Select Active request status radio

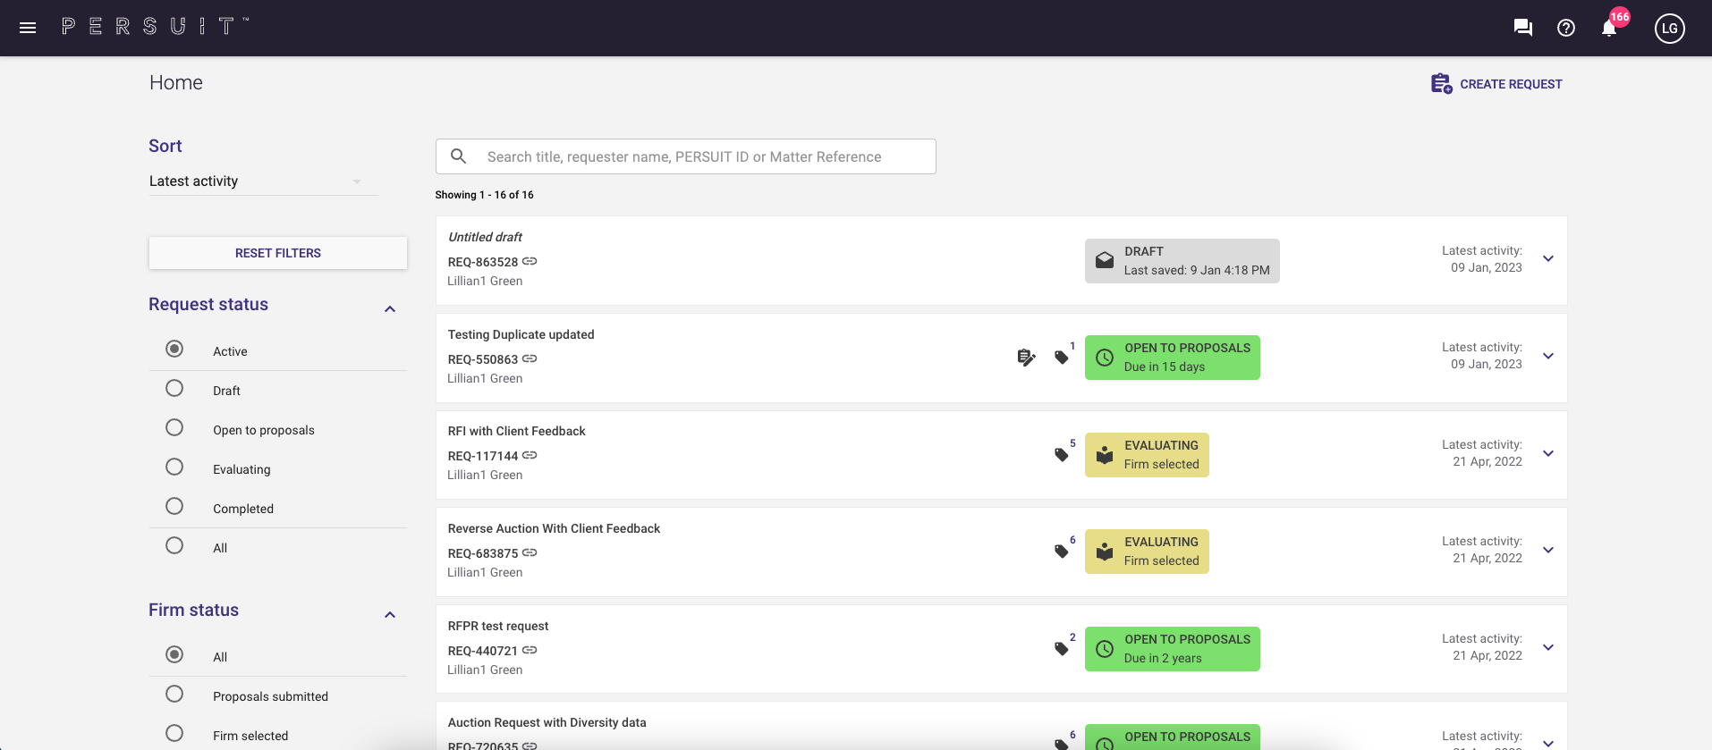pyautogui.click(x=174, y=349)
